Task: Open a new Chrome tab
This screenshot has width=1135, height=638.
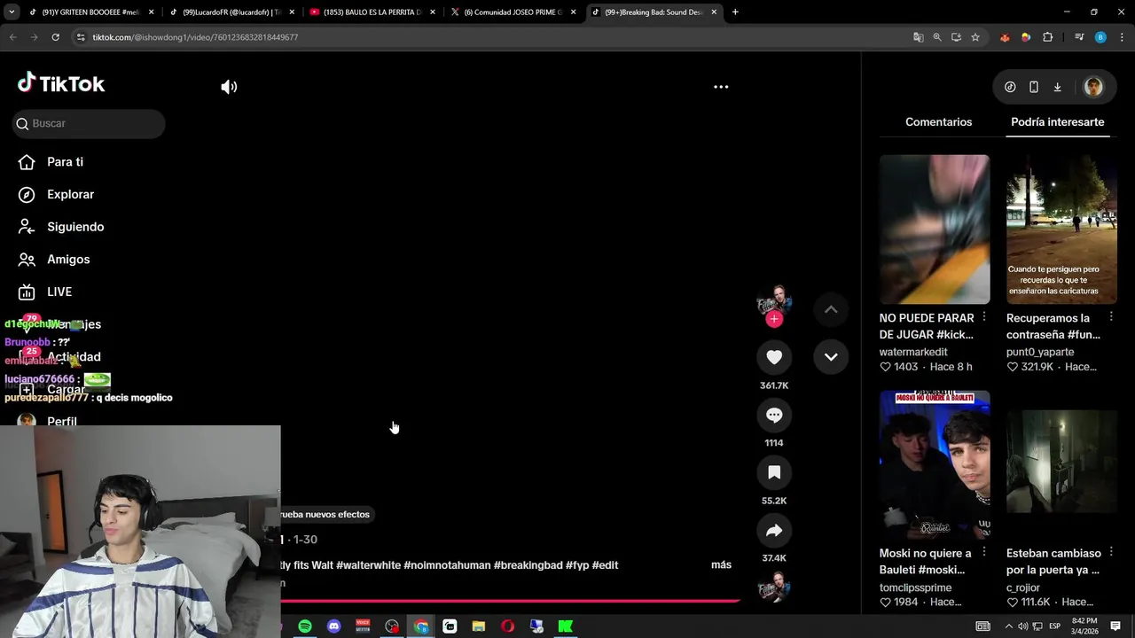Action: click(x=735, y=12)
